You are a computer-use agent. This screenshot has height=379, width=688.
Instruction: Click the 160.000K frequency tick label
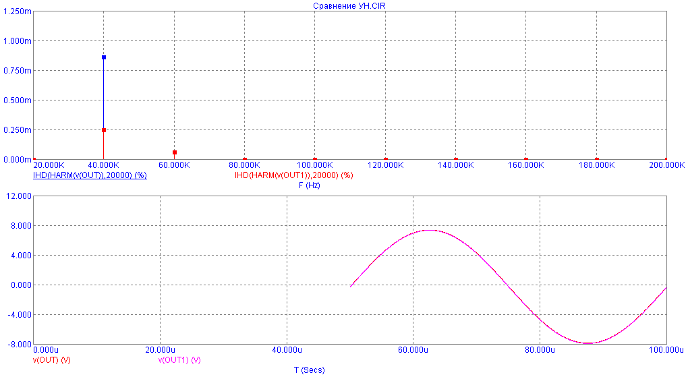525,165
